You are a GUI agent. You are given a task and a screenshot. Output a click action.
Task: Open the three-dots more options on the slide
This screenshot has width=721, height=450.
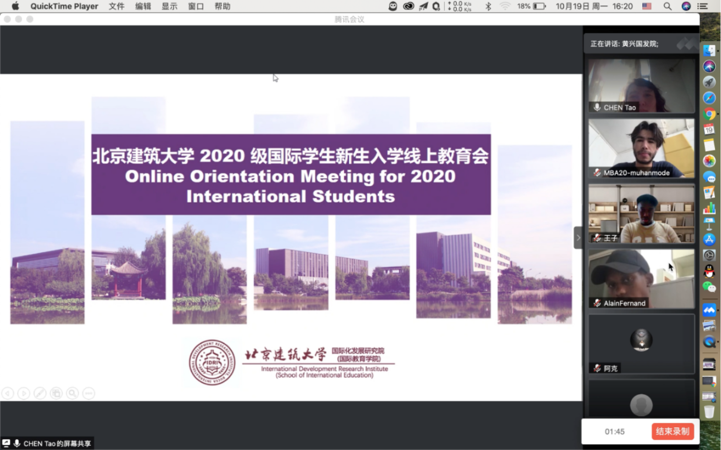(x=89, y=393)
